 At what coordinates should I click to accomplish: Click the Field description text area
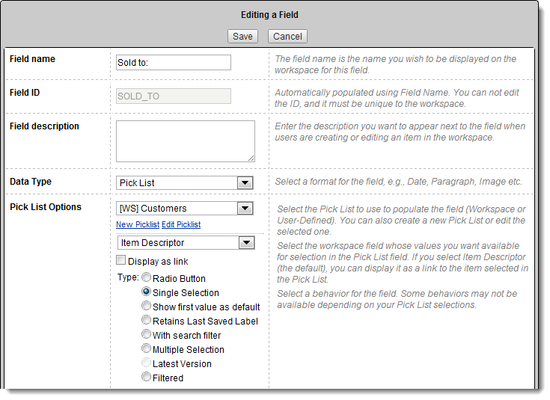[x=186, y=141]
